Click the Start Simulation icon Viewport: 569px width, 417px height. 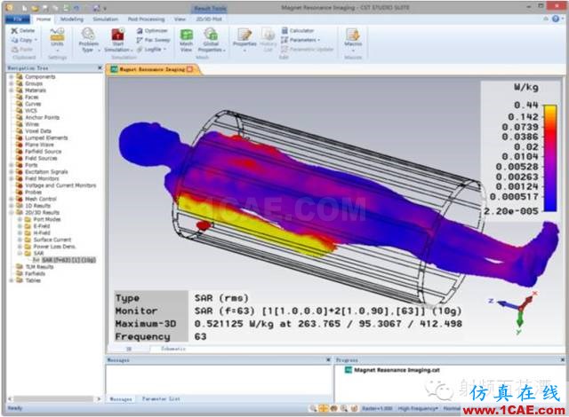click(x=117, y=35)
